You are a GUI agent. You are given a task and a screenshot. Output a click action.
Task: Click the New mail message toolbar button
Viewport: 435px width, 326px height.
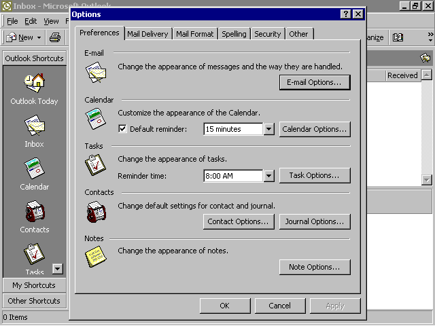20,37
